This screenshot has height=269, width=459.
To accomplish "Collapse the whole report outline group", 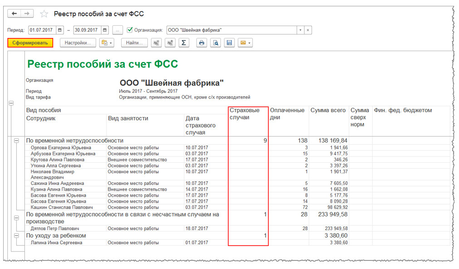I will click(x=11, y=103).
